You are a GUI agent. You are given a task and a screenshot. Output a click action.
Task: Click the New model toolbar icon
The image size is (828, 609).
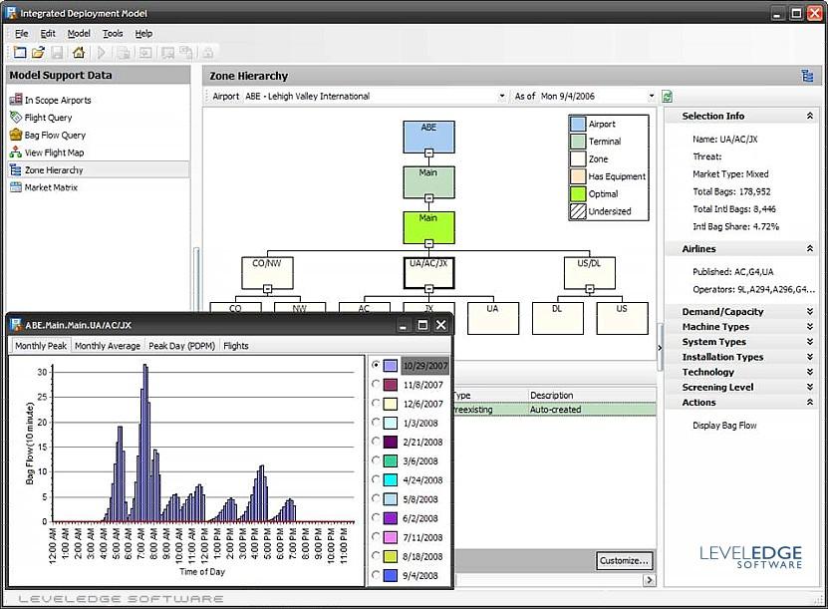(x=20, y=52)
